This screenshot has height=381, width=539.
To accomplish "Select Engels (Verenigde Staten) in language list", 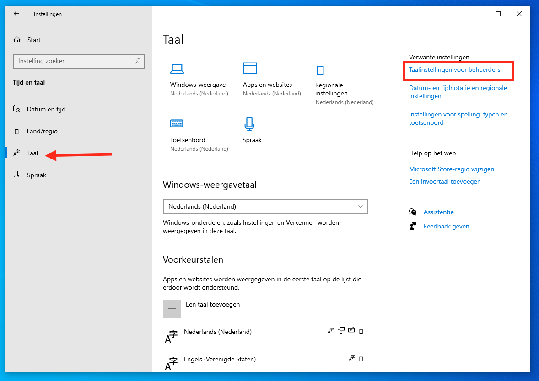I will click(220, 359).
